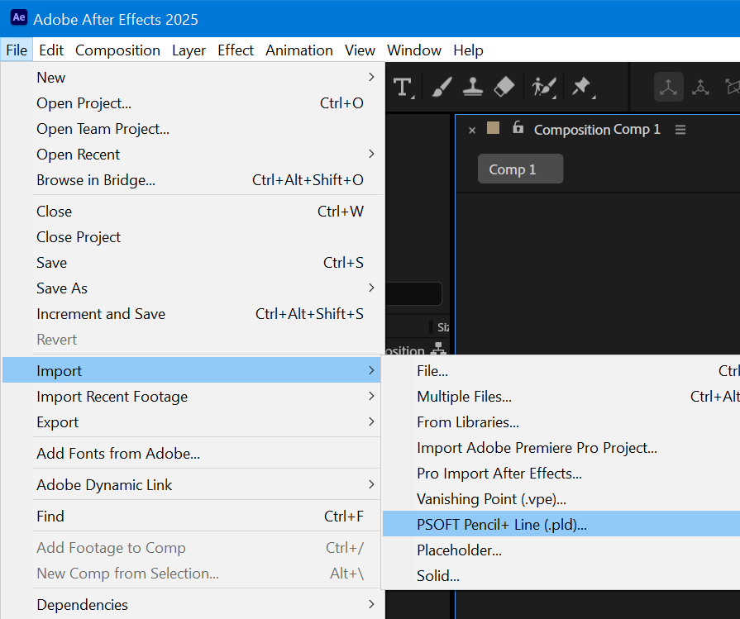
Task: Choose Close Project
Action: click(193, 237)
